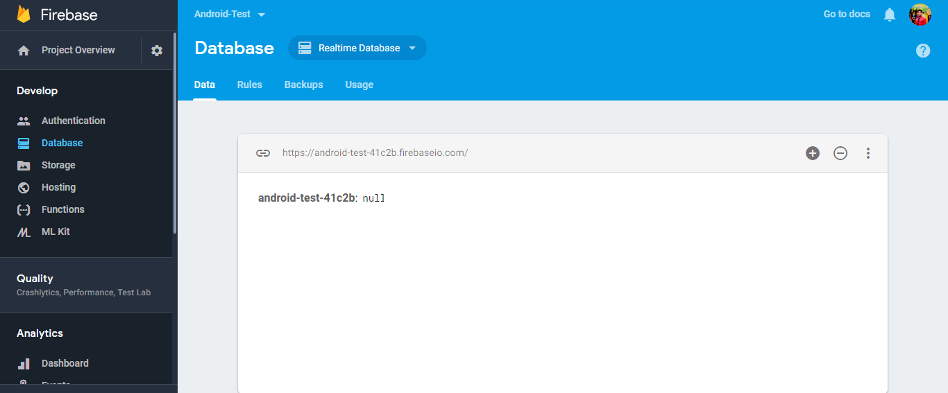The height and width of the screenshot is (393, 948).
Task: Click the Develop section header
Action: [x=37, y=91]
